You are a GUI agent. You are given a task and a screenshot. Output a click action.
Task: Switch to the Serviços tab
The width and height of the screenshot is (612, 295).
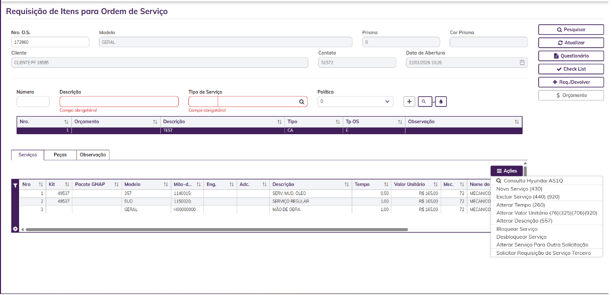click(x=28, y=155)
